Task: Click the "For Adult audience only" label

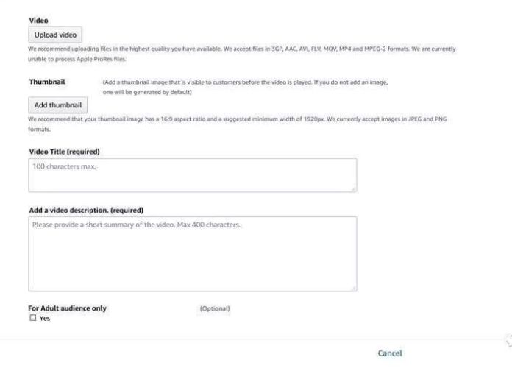Action: pos(67,308)
